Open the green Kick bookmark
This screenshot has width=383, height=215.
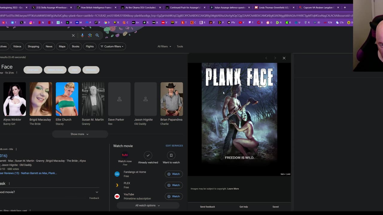click(288, 22)
